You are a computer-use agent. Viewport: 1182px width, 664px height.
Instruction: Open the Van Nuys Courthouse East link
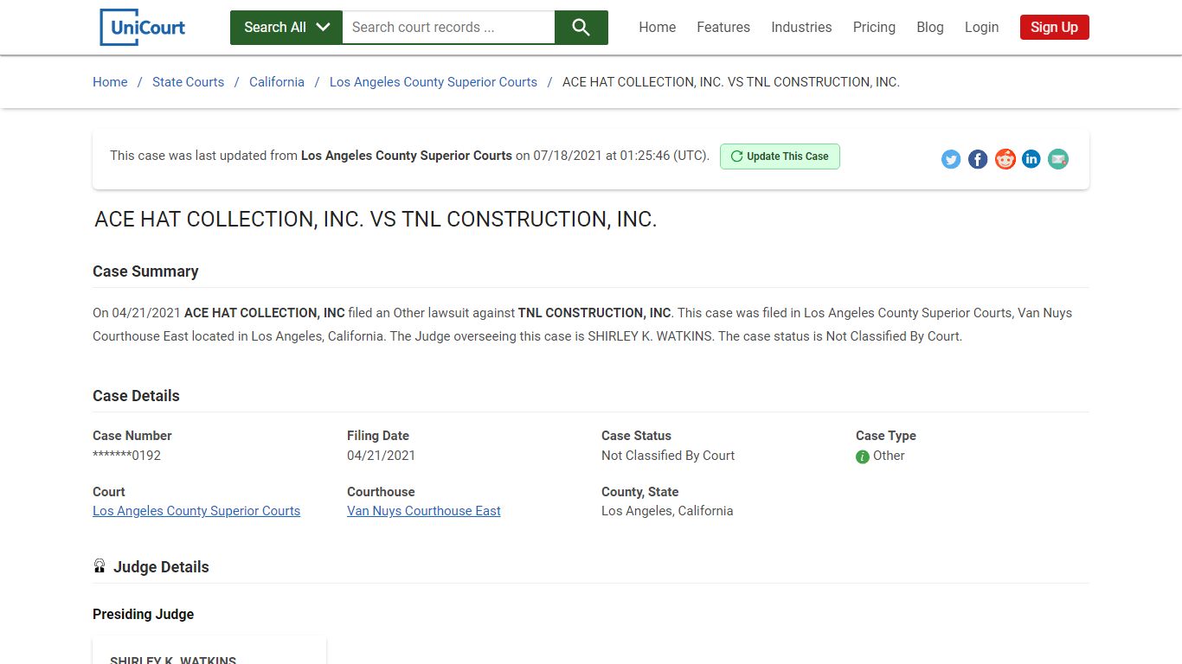[424, 511]
